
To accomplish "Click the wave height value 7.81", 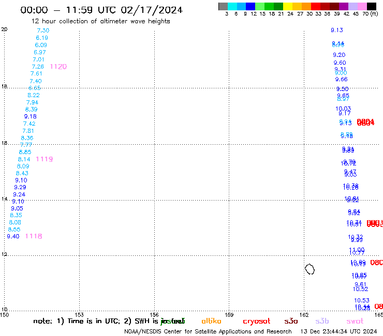I will pos(28,131).
